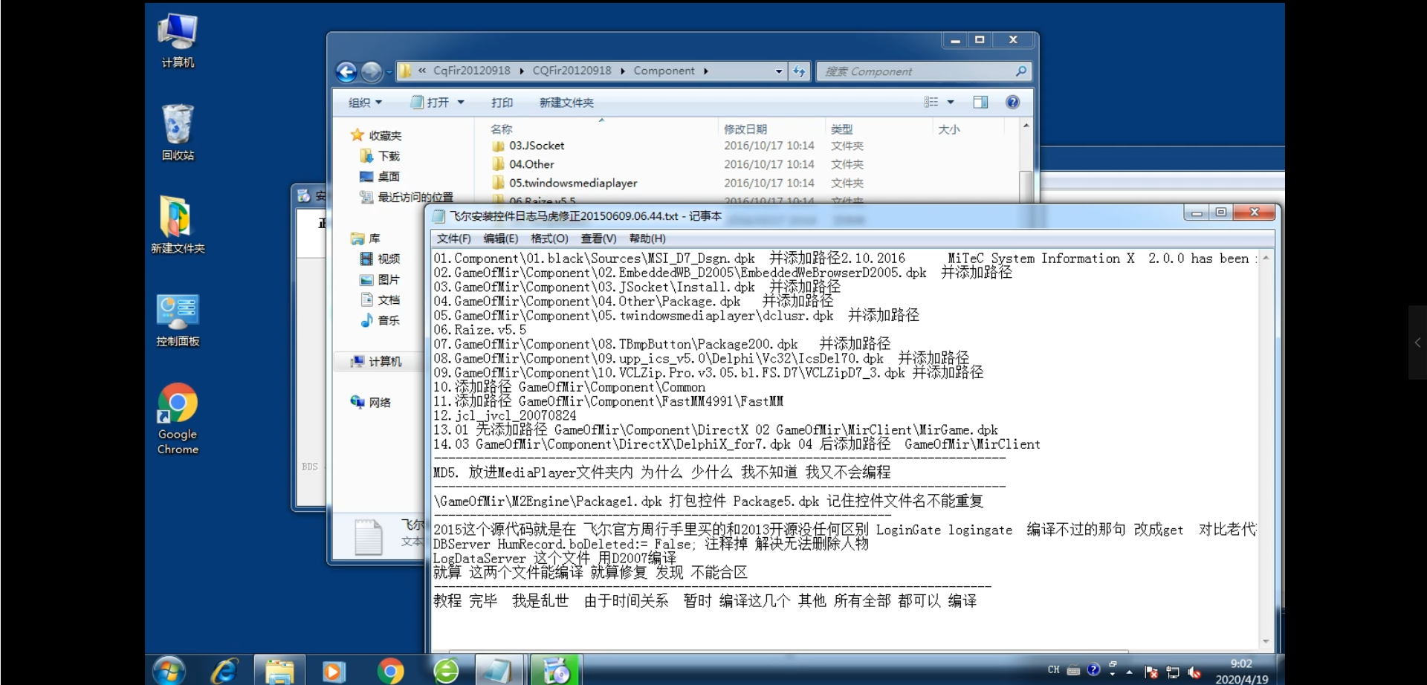The image size is (1427, 685).
Task: Click the network tray icon
Action: [x=1173, y=672]
